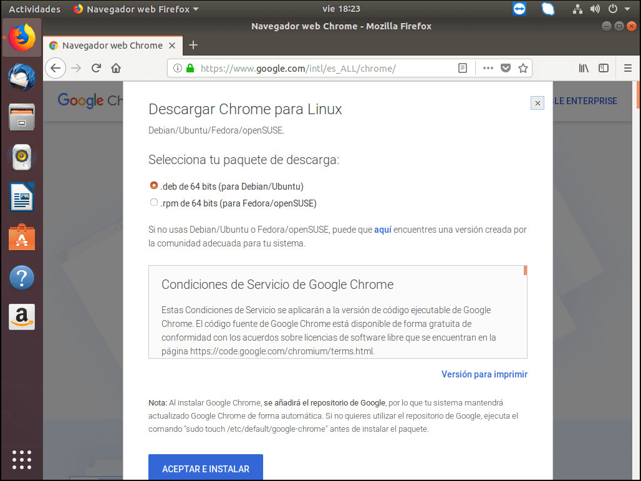The width and height of the screenshot is (641, 481).
Task: Toggle reader view icon in address bar
Action: [x=462, y=68]
